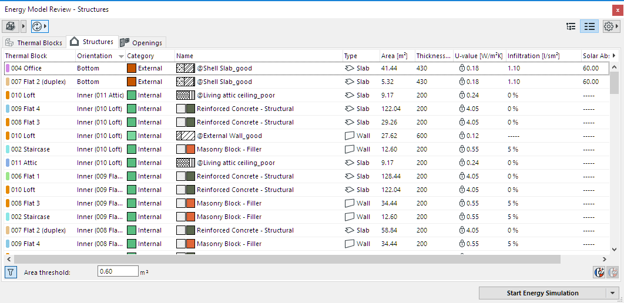This screenshot has width=624, height=303.
Task: Click lock icon in 011 Attic row
Action: tap(462, 163)
